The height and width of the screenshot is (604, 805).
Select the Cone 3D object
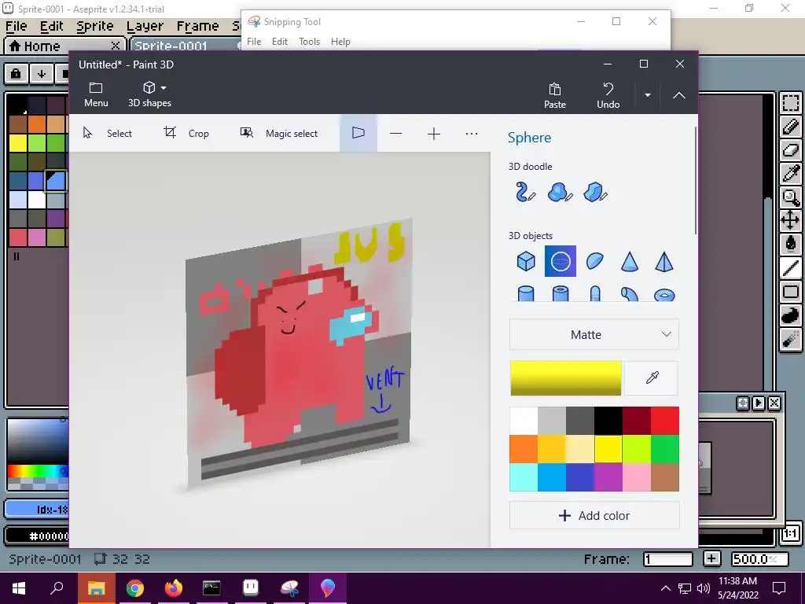pos(630,261)
